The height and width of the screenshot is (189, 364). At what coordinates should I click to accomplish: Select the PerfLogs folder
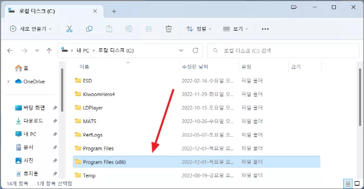click(197, 134)
